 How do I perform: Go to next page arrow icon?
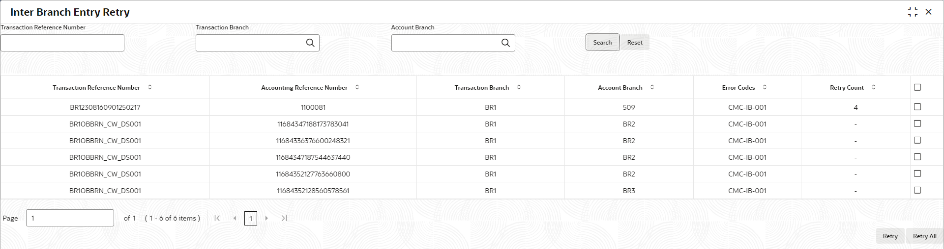tap(266, 218)
